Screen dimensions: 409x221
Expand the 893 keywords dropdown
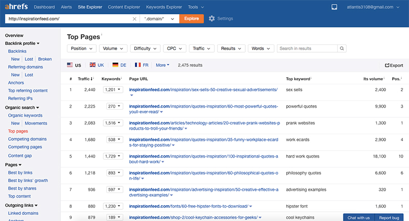pos(115,173)
